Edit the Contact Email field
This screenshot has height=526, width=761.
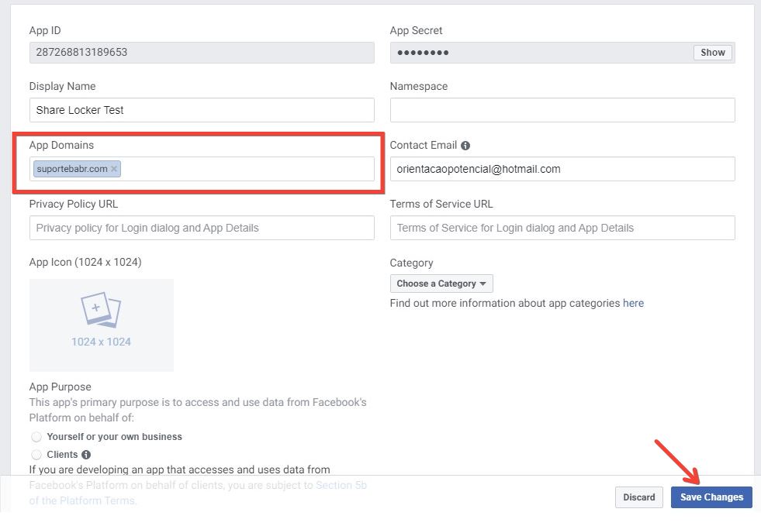562,169
